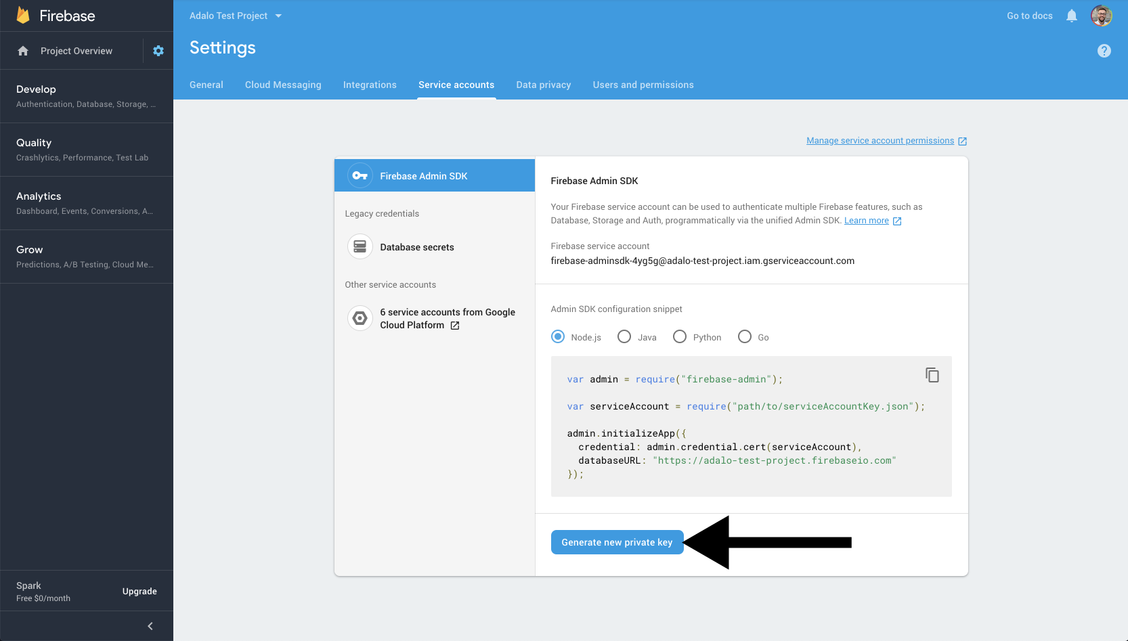This screenshot has height=641, width=1128.
Task: Open 6 service accounts from Google Cloud Platform
Action: point(448,318)
